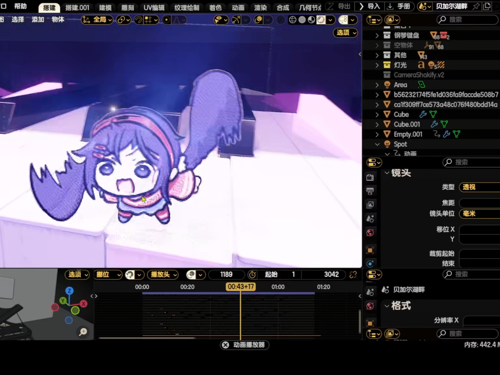Open the outliner display mode dropdown
The height and width of the screenshot is (375, 500).
(x=392, y=20)
